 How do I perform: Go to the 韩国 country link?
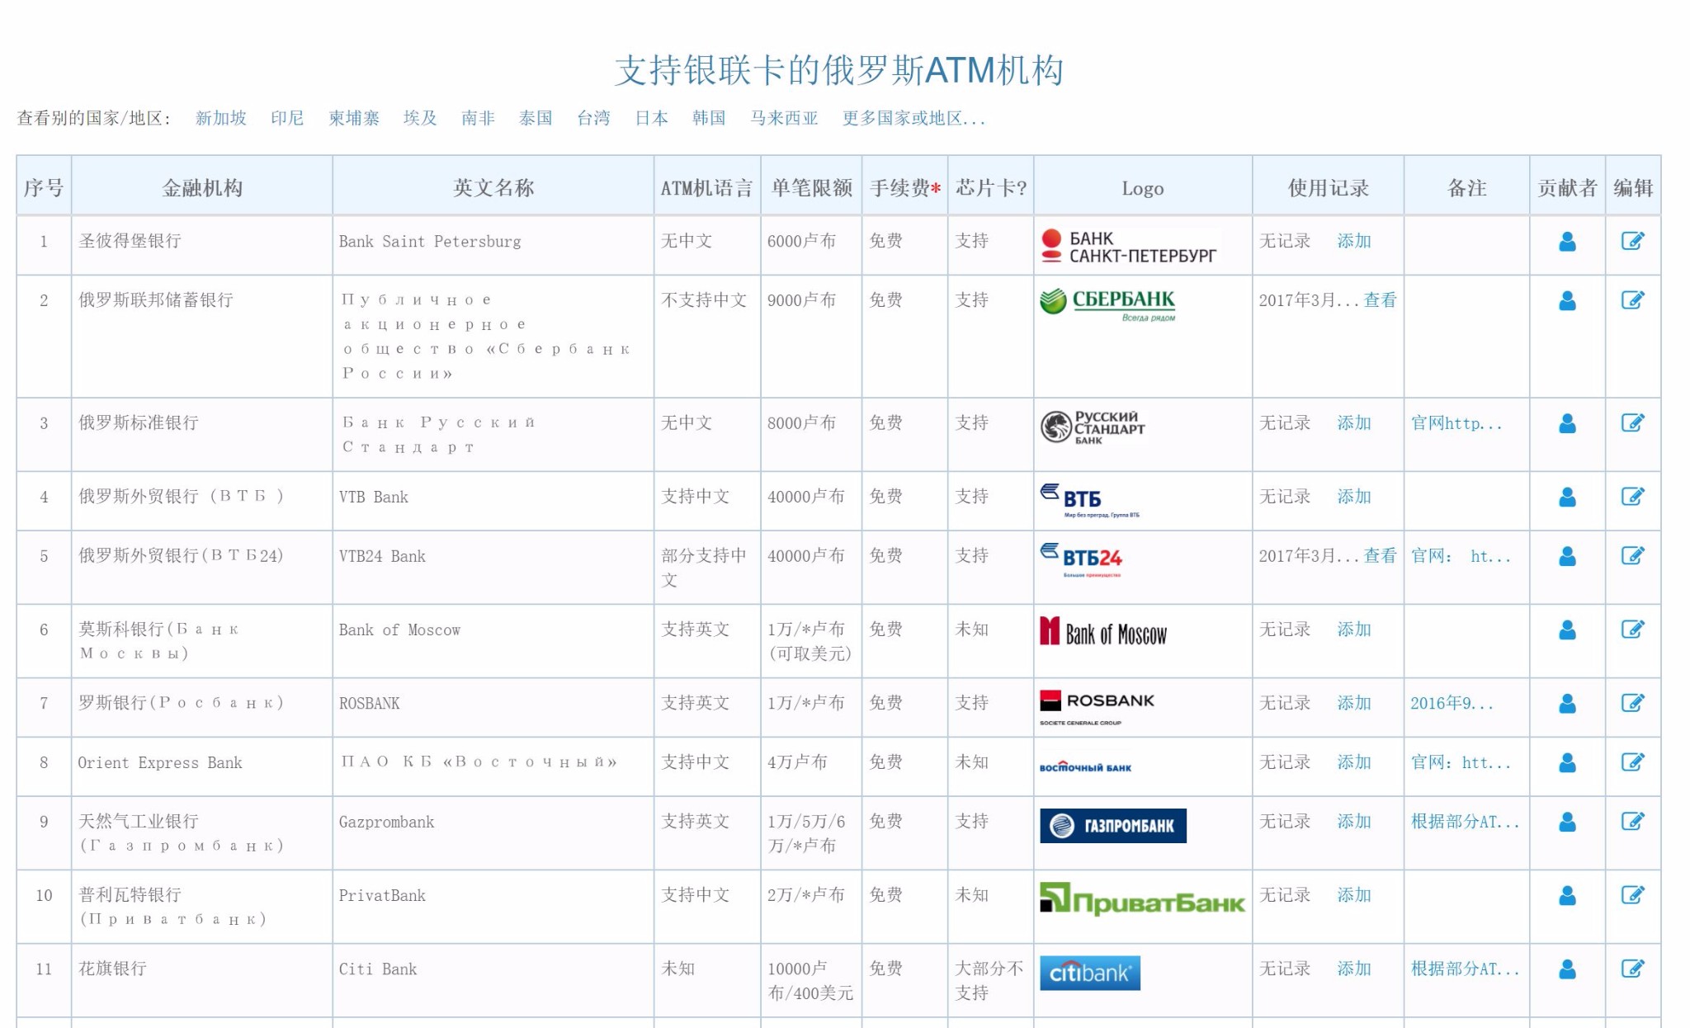709,118
